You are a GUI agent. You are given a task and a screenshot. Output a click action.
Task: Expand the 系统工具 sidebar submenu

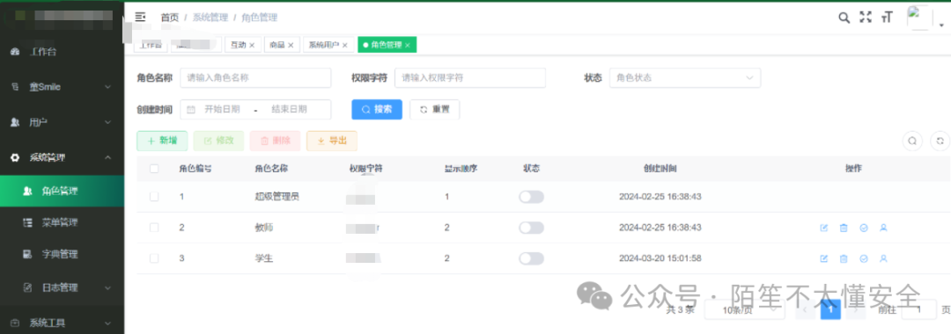[62, 323]
